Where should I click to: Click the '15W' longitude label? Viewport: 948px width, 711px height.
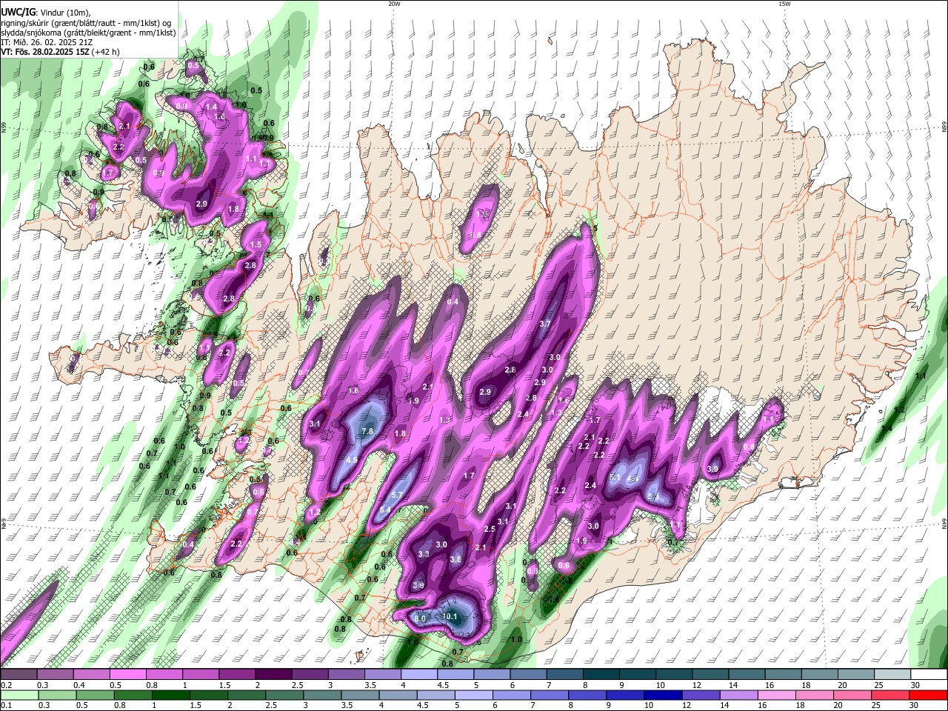tap(784, 4)
